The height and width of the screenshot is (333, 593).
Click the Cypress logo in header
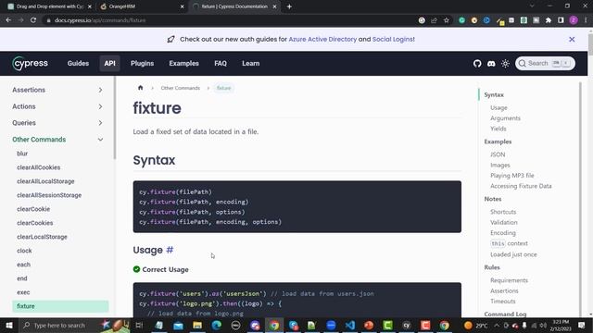pos(31,64)
